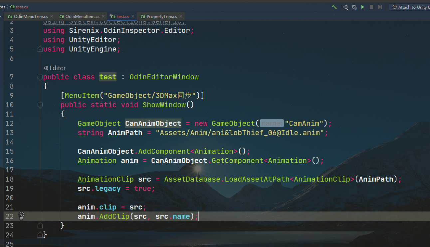Click 'name' property on line 22

[x=181, y=216]
